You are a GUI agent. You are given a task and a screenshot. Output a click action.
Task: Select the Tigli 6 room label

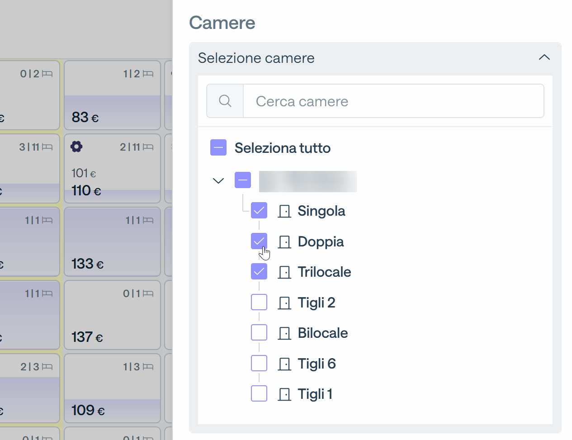[317, 364]
